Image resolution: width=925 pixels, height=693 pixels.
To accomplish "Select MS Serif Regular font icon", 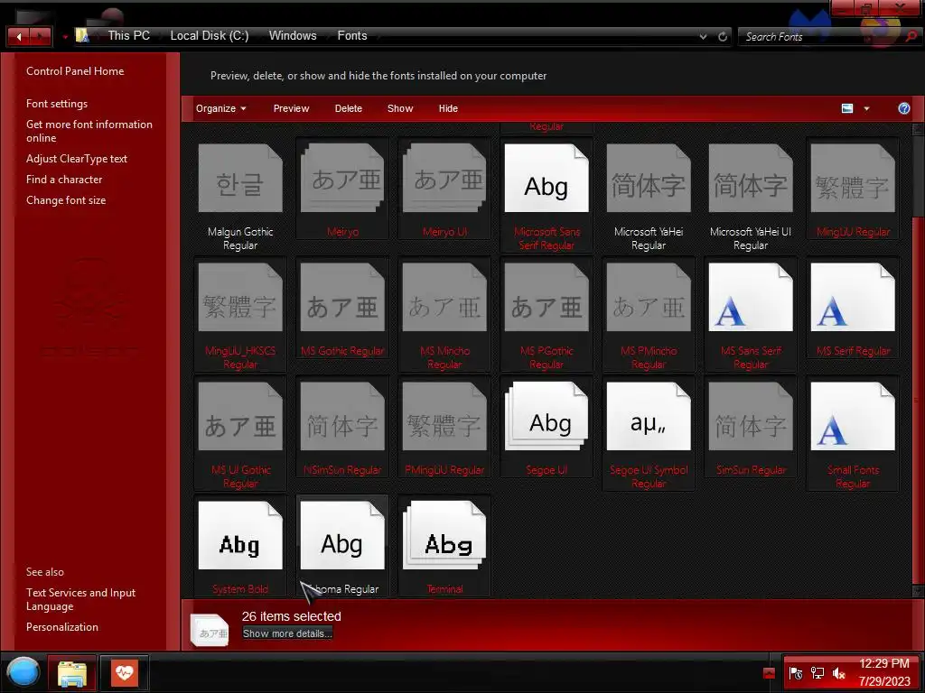I will tap(853, 298).
